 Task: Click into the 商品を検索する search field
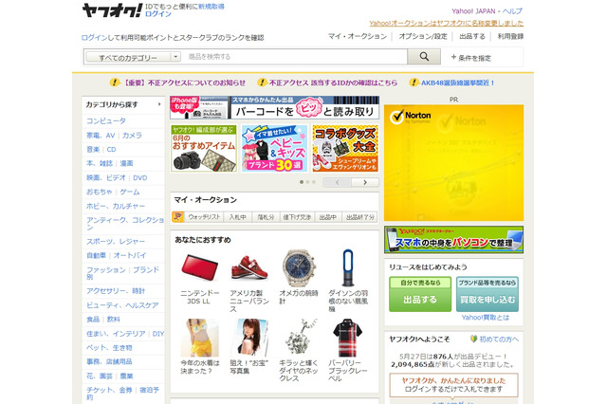(294, 57)
